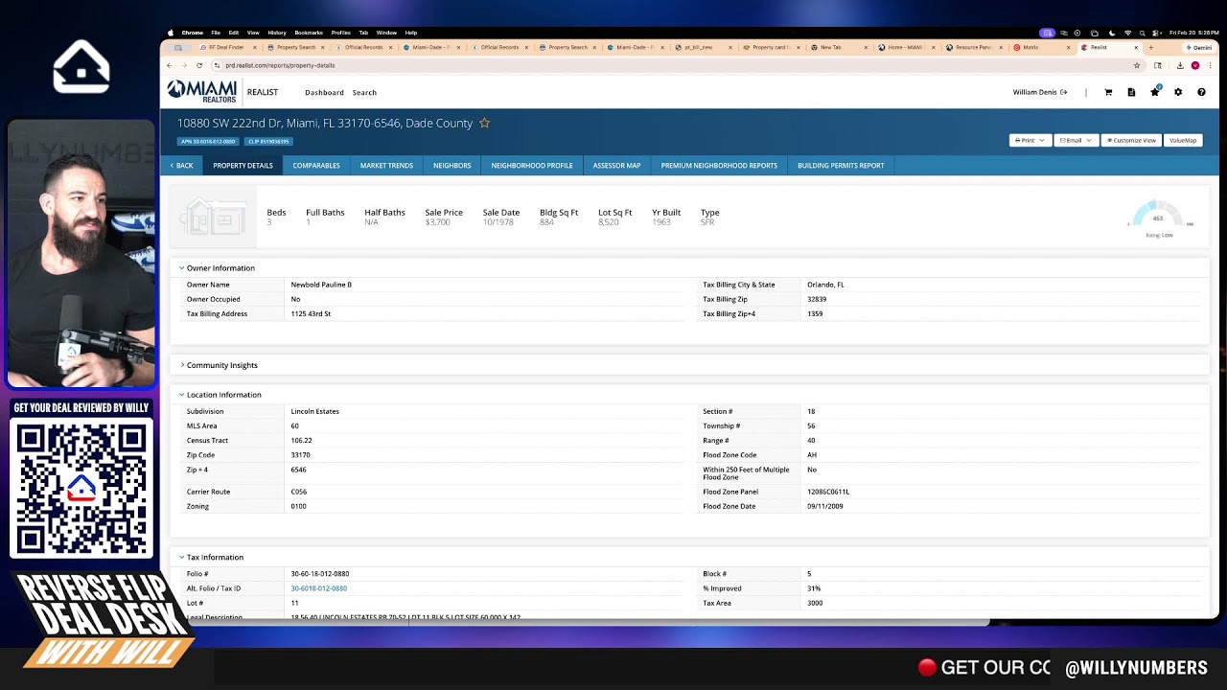This screenshot has height=690, width=1227.
Task: Open the shopping cart icon
Action: coord(1108,92)
